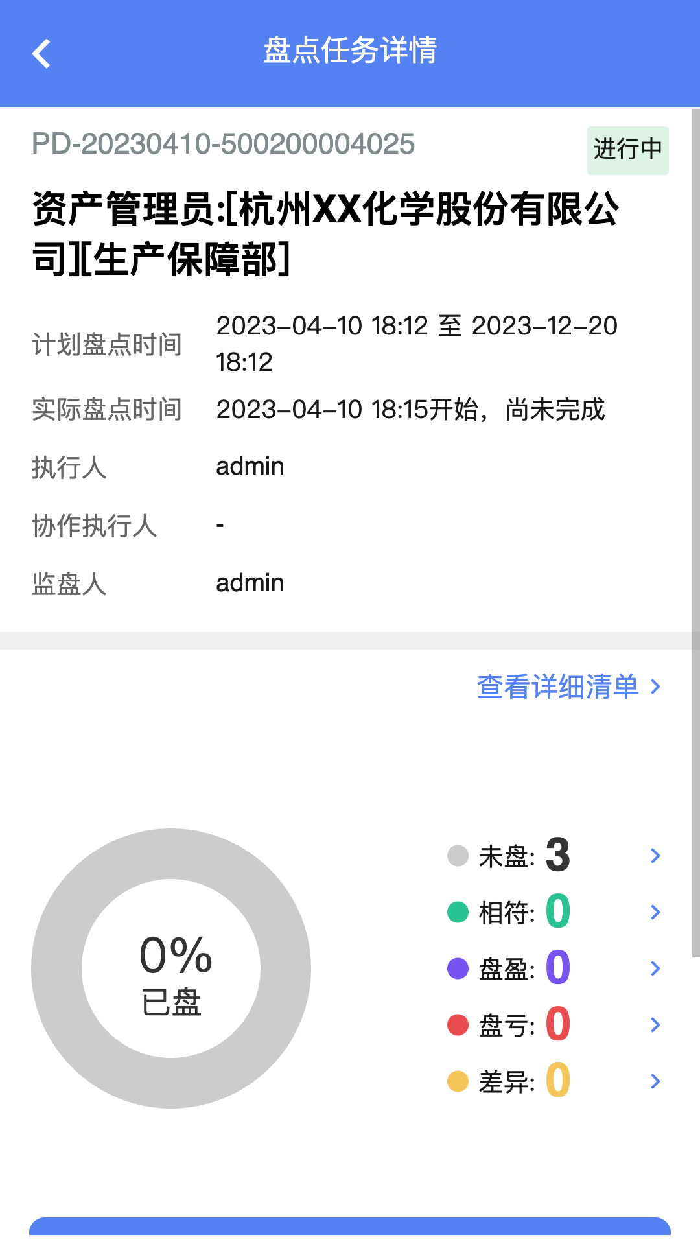The height and width of the screenshot is (1244, 700).
Task: Click the 盘盈: label text
Action: (x=507, y=969)
